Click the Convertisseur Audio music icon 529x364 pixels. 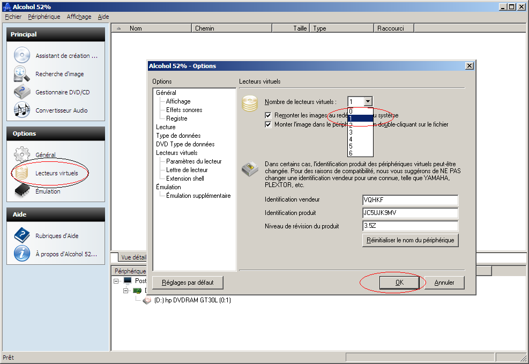22,110
